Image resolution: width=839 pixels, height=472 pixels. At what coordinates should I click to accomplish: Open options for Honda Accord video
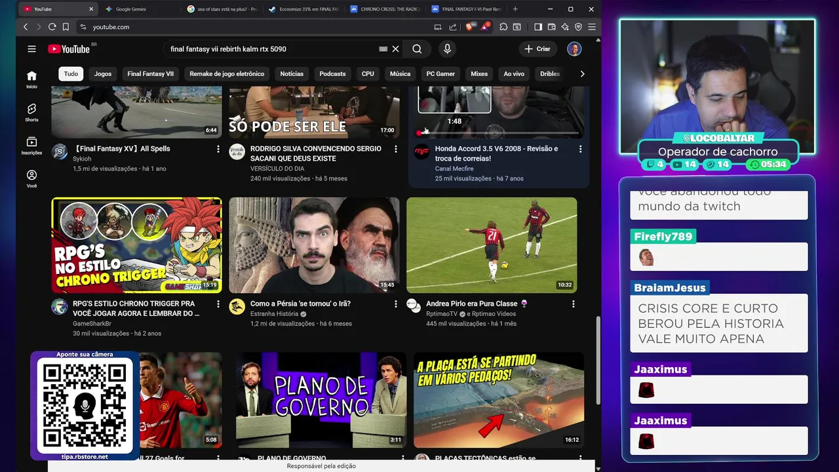coord(580,149)
